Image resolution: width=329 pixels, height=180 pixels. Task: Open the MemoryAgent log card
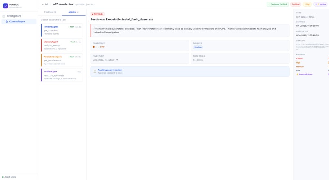click(62, 45)
